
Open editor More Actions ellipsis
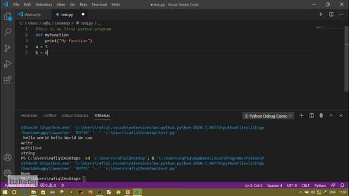click(341, 15)
